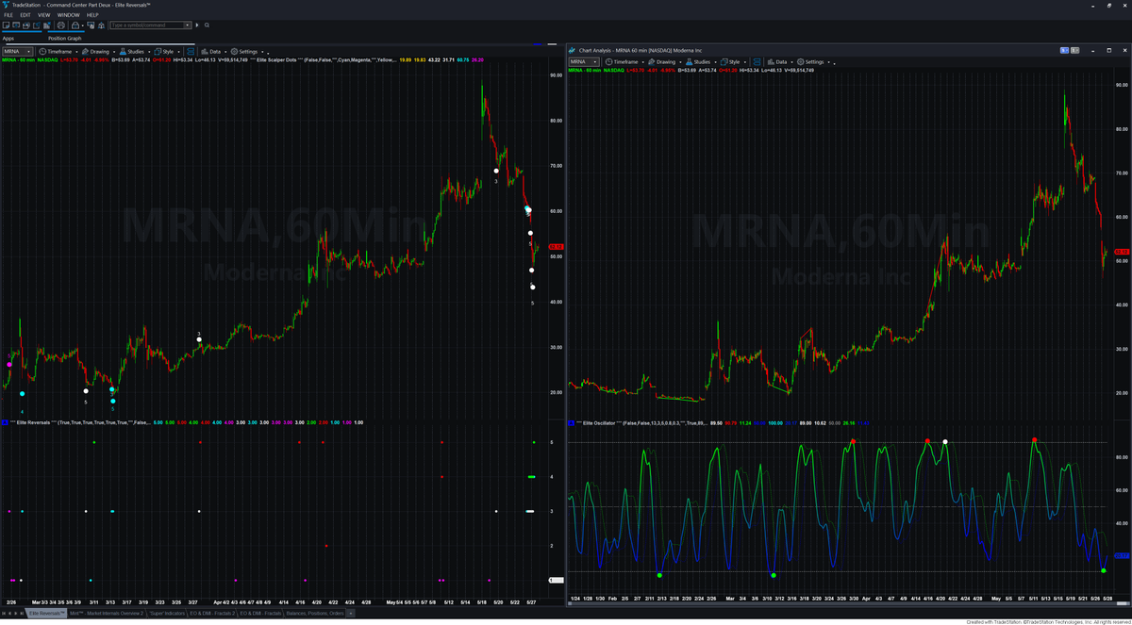Open the WINDOW menu
This screenshot has height=625, width=1132.
click(68, 15)
